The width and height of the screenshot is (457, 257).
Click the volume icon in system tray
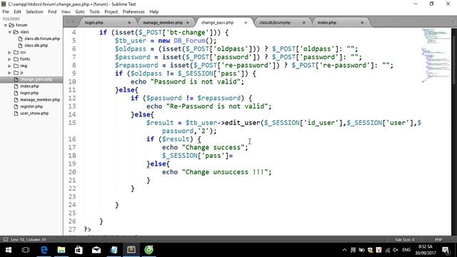point(396,250)
